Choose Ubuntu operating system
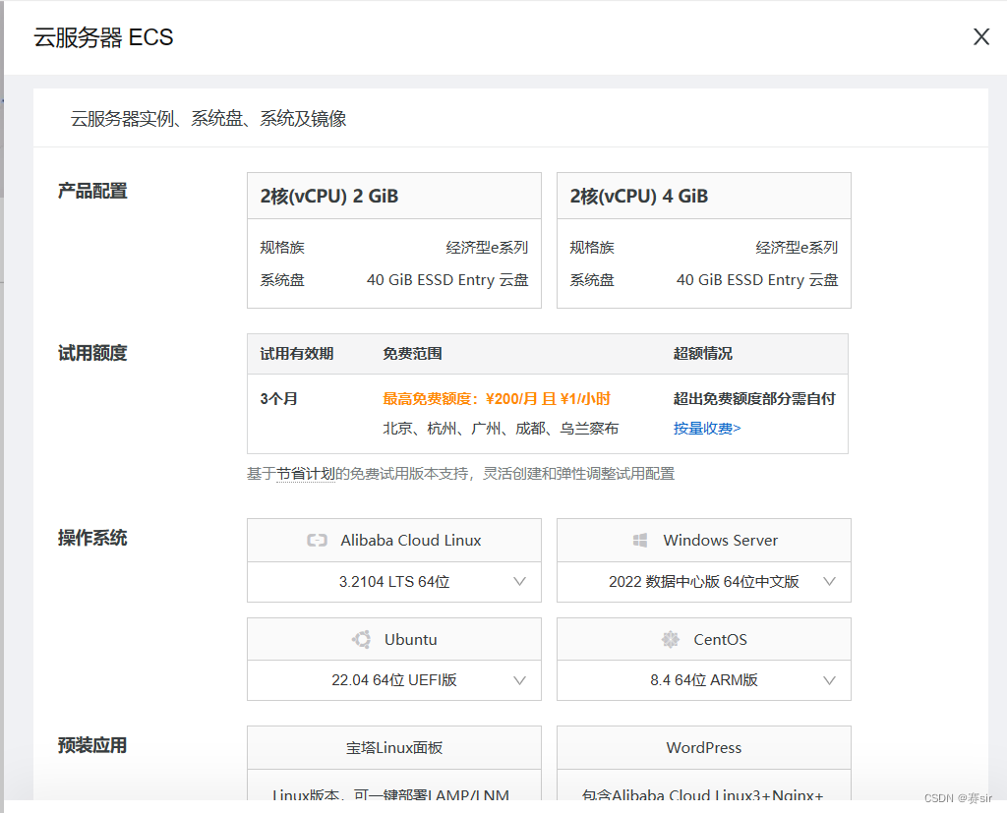This screenshot has width=1007, height=813. tap(393, 640)
